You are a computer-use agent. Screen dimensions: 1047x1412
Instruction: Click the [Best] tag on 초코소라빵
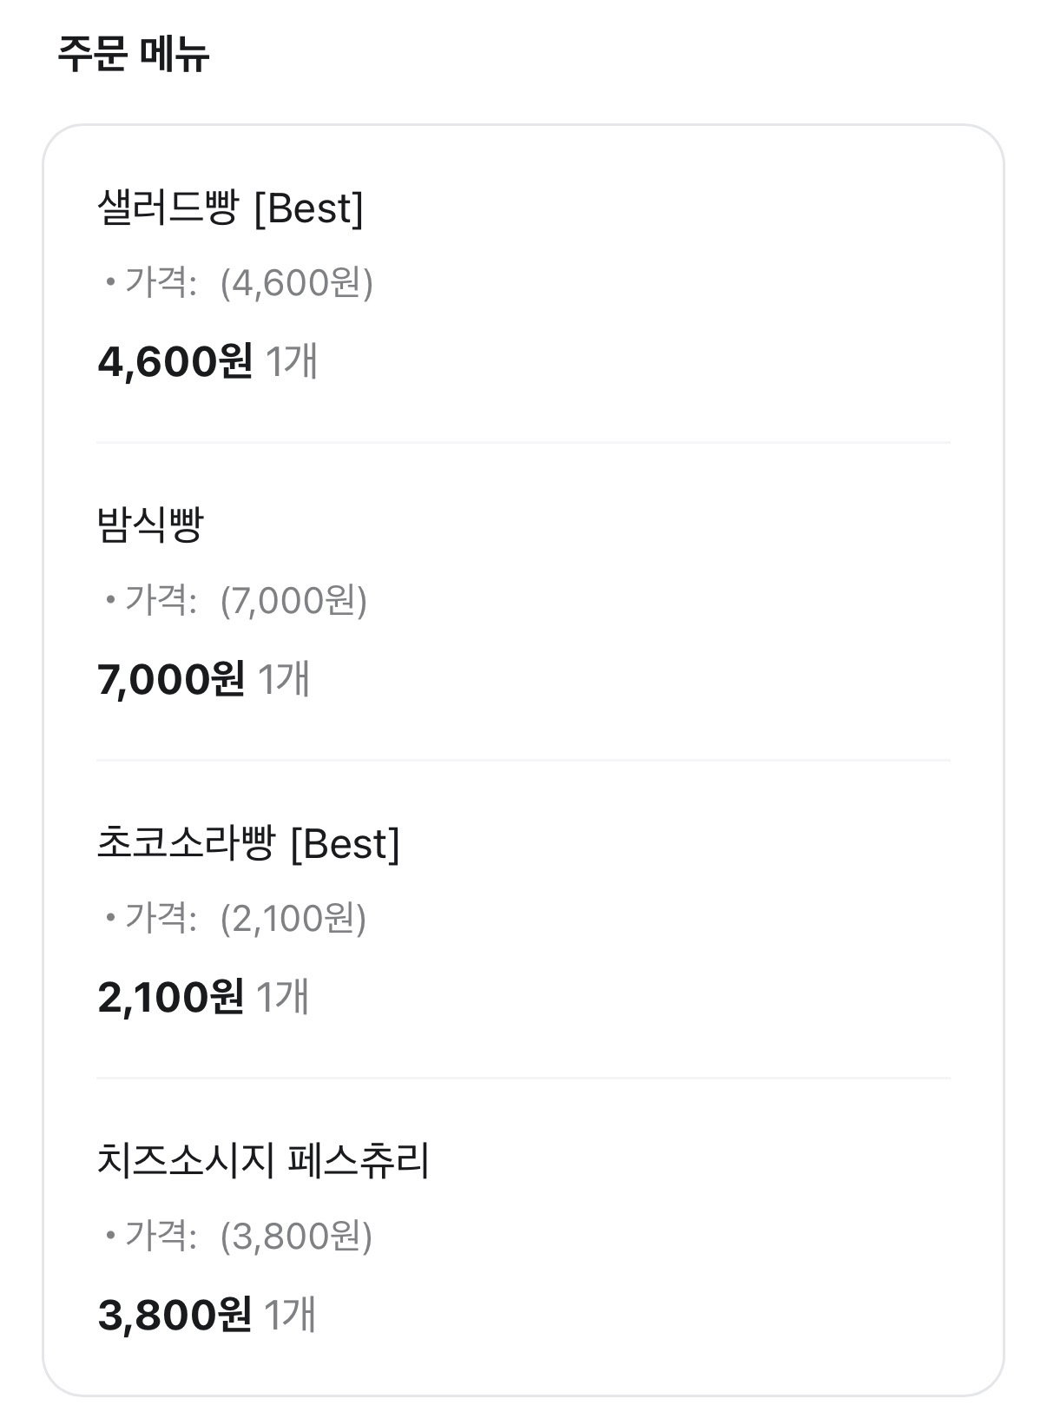(x=346, y=843)
